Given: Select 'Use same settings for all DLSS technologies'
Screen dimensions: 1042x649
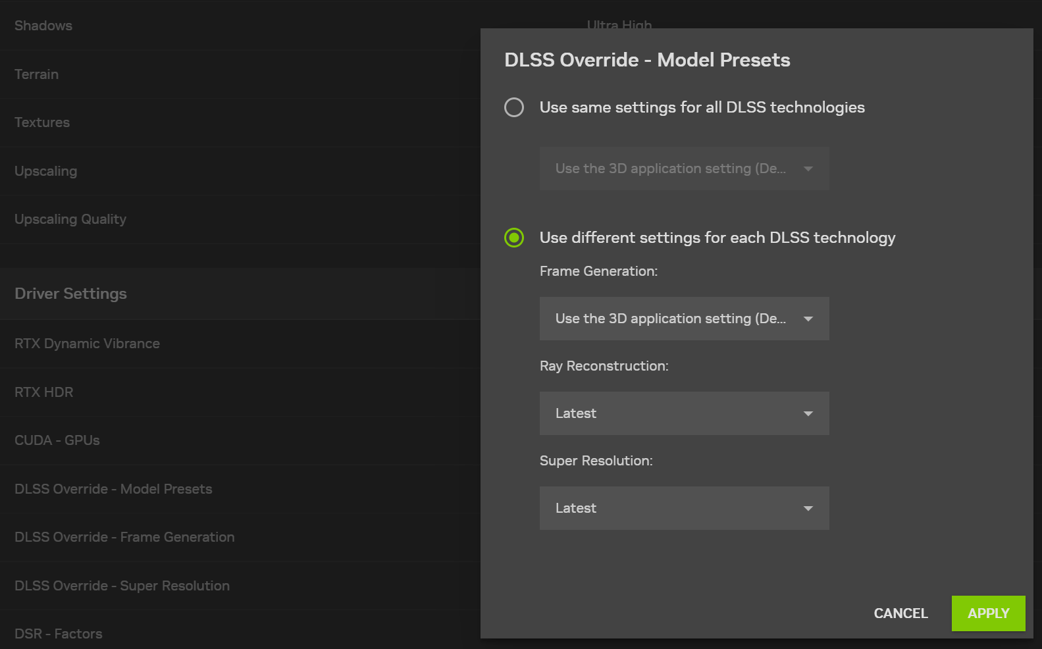Looking at the screenshot, I should pos(514,107).
